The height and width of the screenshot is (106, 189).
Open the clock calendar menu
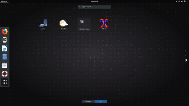[x=94, y=1]
